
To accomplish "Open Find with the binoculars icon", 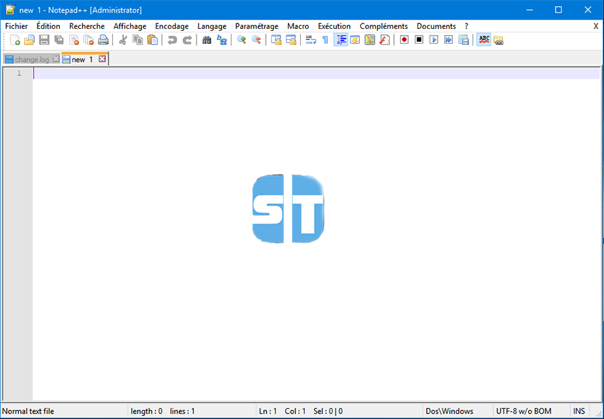I will point(207,40).
